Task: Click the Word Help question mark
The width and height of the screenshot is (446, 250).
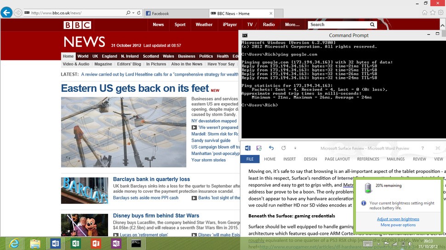Action: pyautogui.click(x=423, y=148)
